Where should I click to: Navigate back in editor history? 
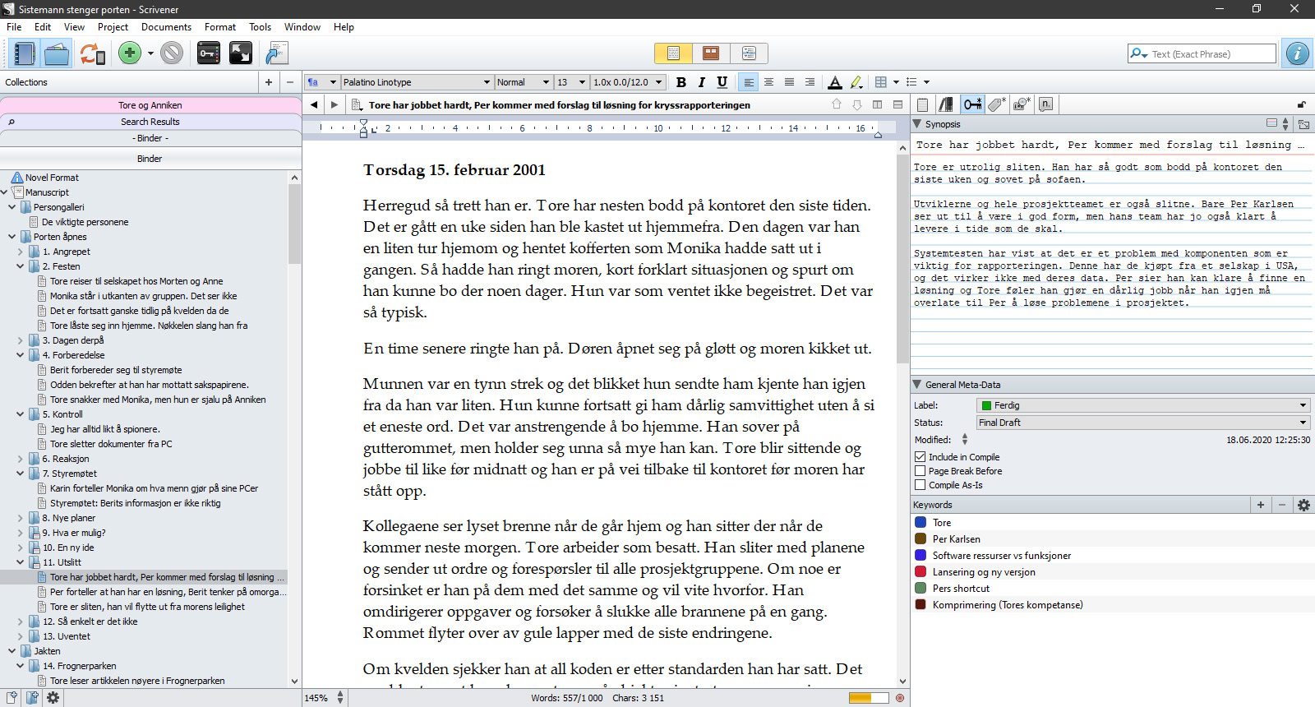[x=314, y=104]
